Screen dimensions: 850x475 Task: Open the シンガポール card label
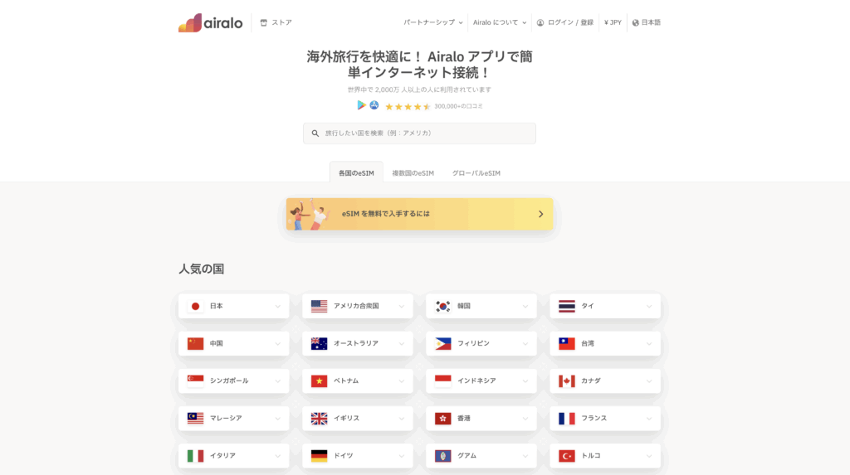tap(229, 380)
